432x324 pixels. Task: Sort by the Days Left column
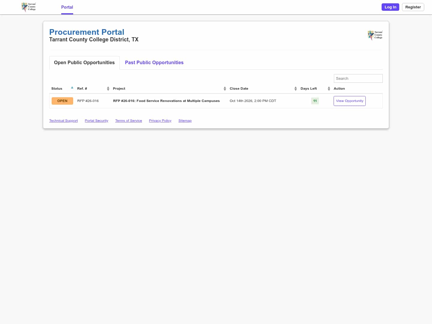pos(315,88)
